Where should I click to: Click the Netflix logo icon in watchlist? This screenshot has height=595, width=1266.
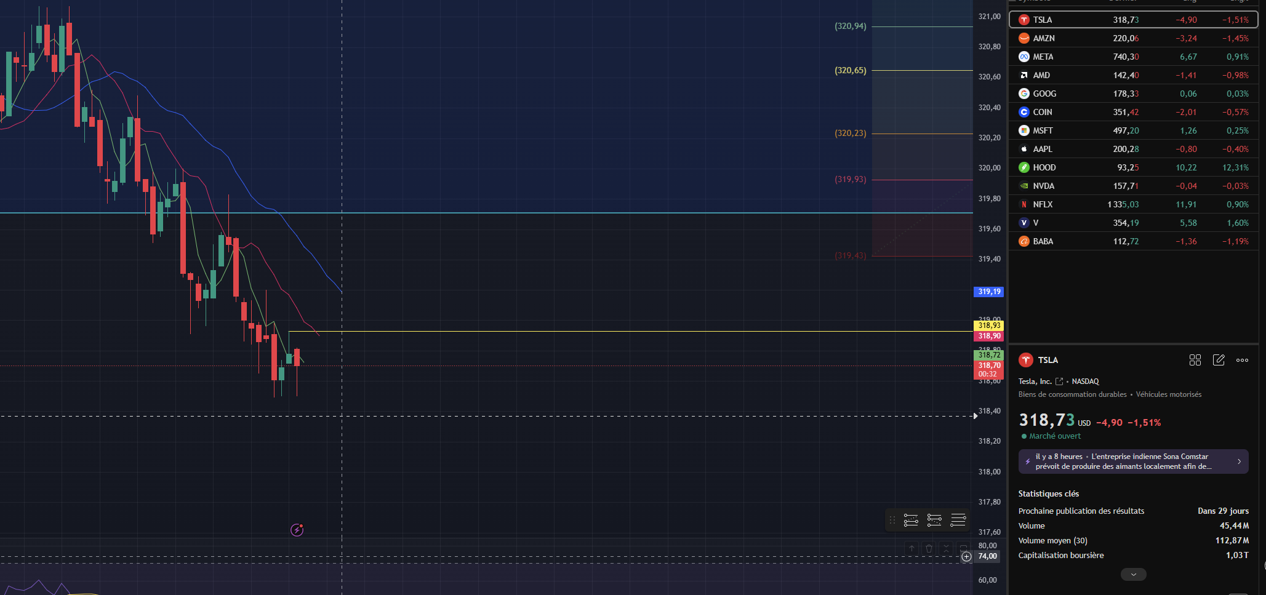click(x=1024, y=204)
